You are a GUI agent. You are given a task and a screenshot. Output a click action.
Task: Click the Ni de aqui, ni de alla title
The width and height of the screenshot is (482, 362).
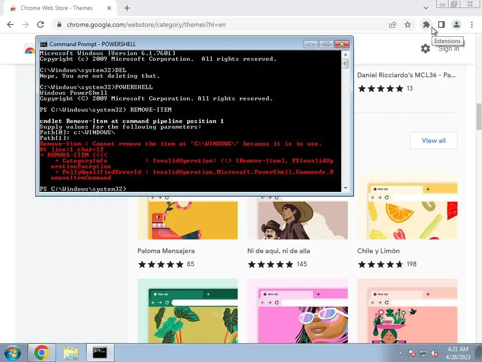click(x=279, y=251)
